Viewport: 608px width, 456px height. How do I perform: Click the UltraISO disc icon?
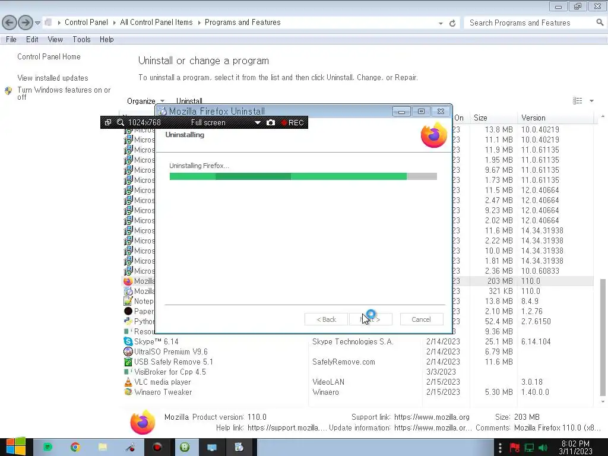128,351
